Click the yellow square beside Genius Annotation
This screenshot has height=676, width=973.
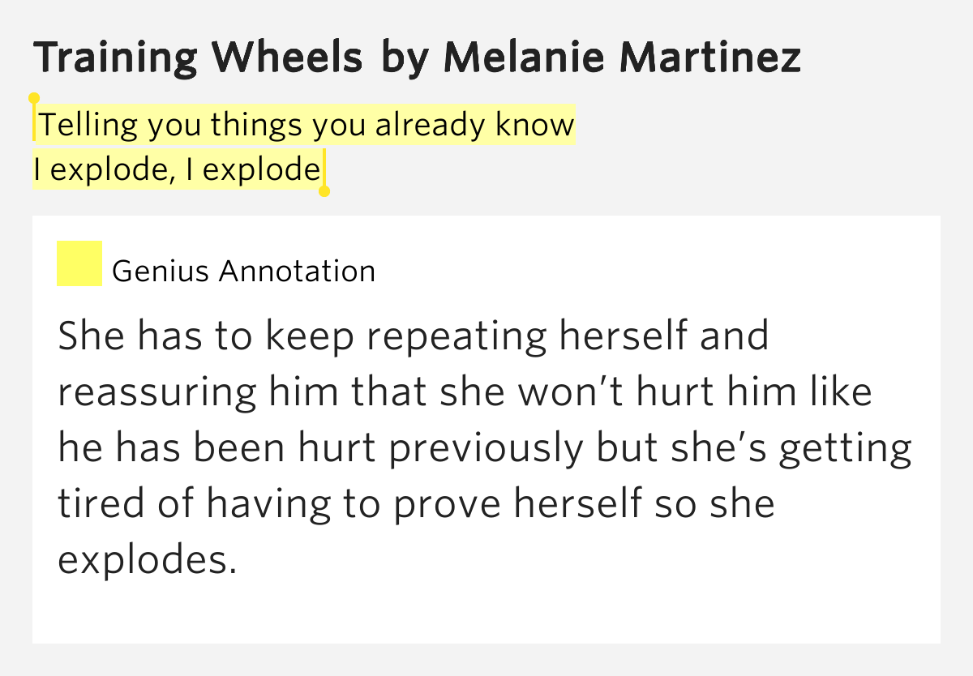coord(79,263)
